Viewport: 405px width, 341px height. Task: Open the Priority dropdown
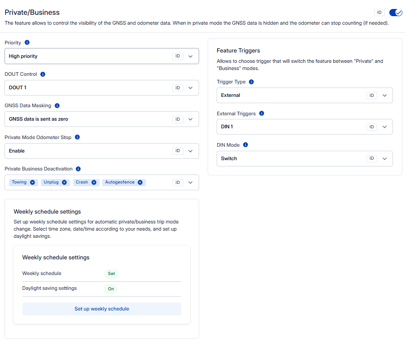[x=191, y=57]
